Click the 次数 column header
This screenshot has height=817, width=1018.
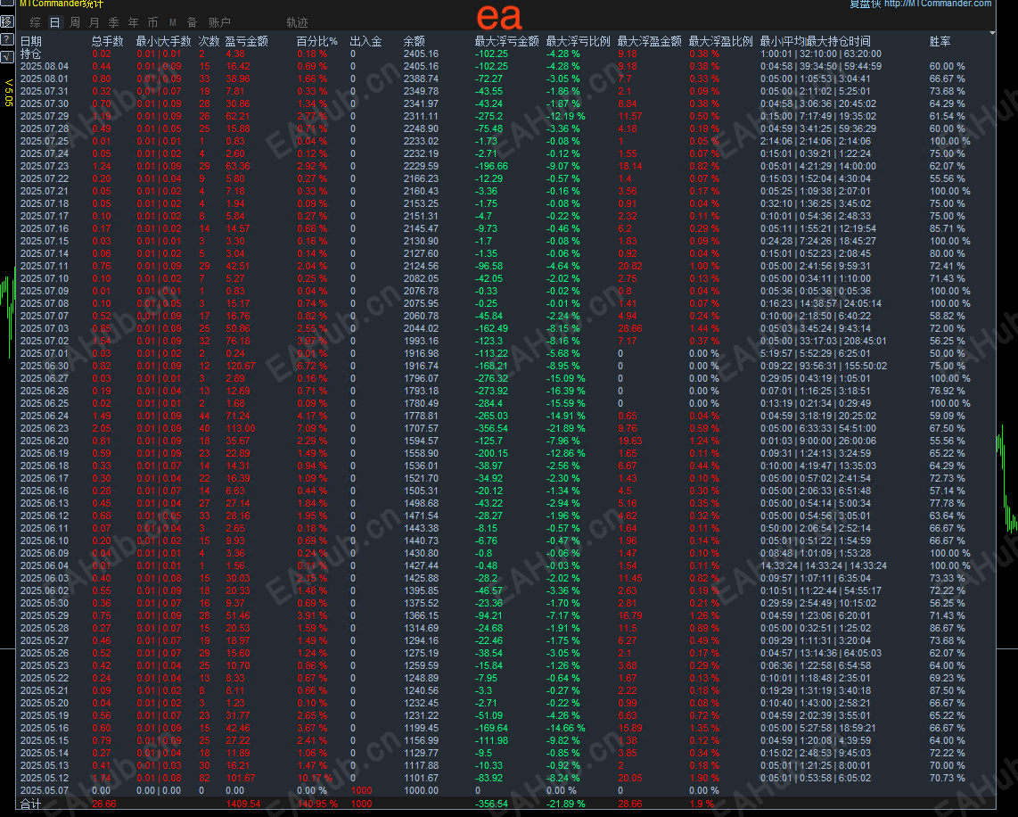[209, 41]
